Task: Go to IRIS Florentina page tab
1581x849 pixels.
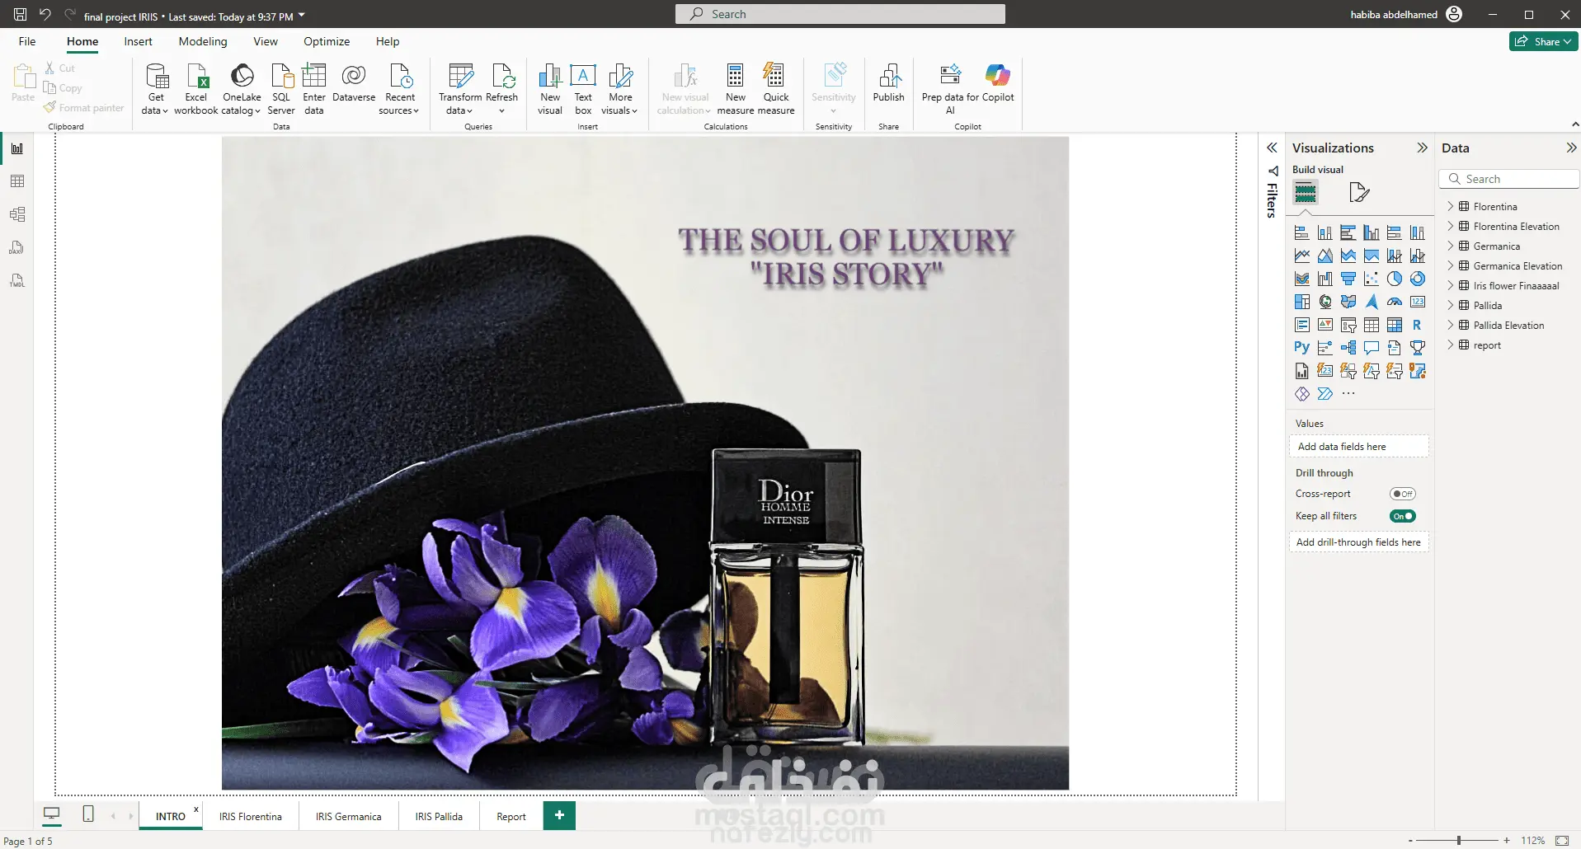Action: (251, 816)
